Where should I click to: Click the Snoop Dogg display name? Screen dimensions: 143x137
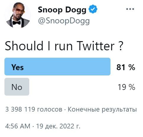click(62, 10)
